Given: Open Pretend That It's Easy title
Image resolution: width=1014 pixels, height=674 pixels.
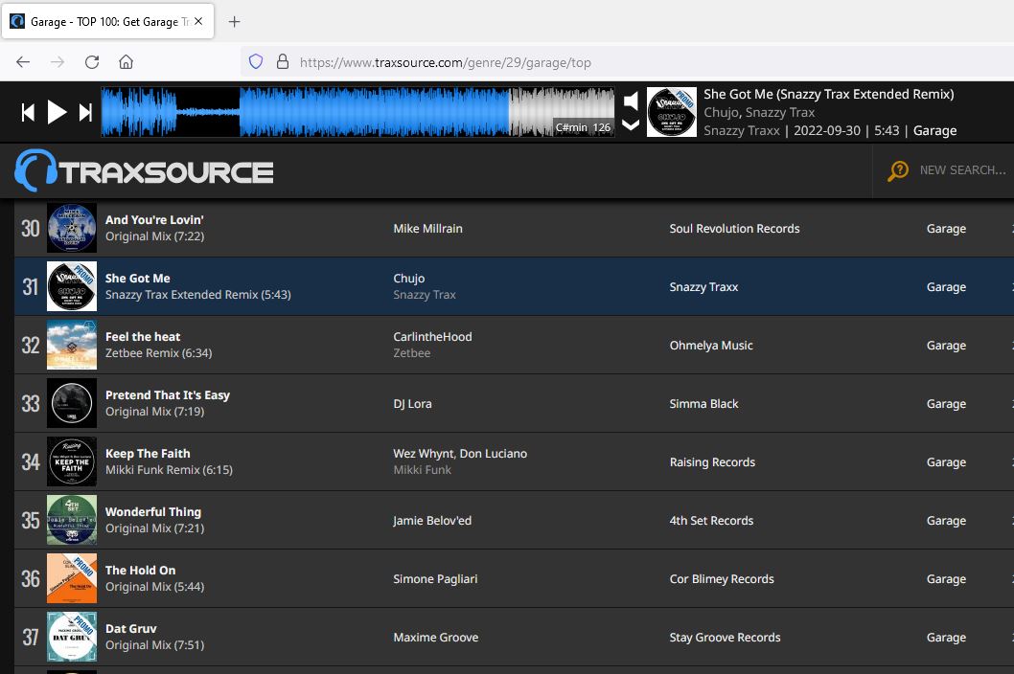Looking at the screenshot, I should click(168, 395).
